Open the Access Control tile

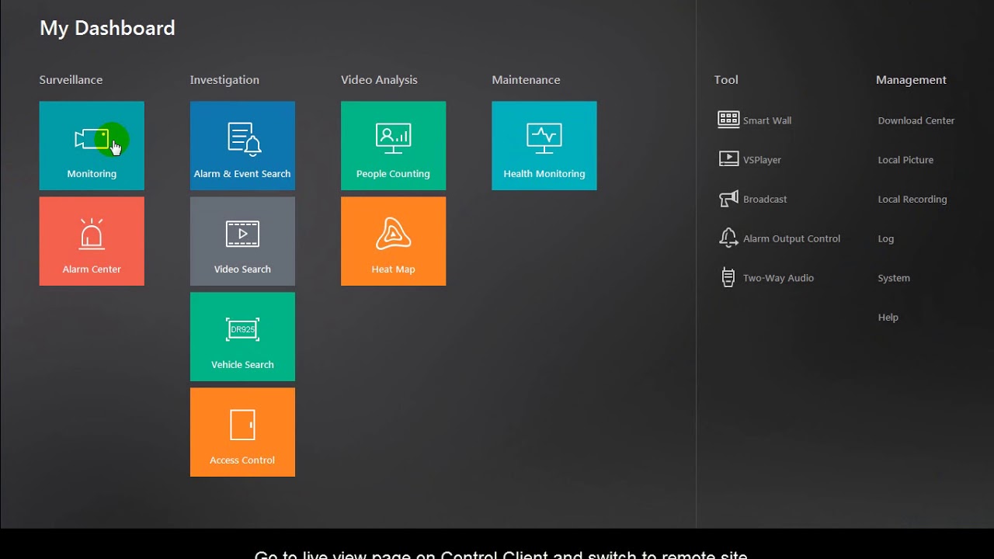242,432
